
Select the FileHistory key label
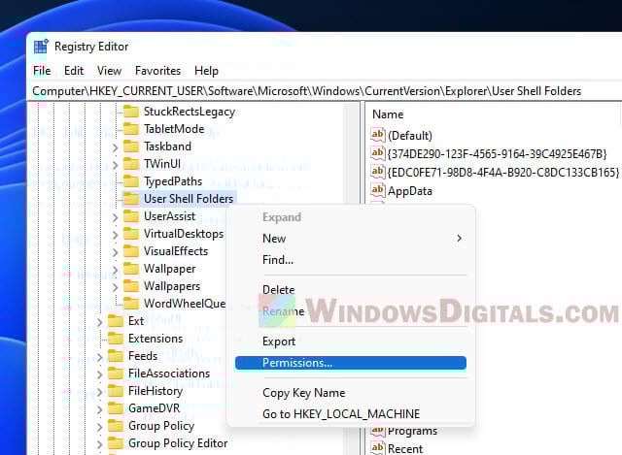click(155, 391)
